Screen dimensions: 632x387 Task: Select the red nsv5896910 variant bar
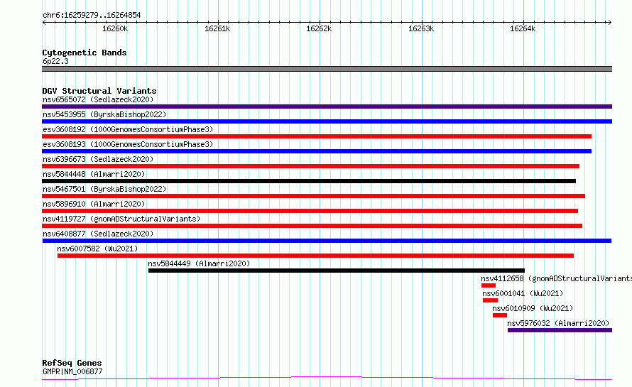[310, 211]
